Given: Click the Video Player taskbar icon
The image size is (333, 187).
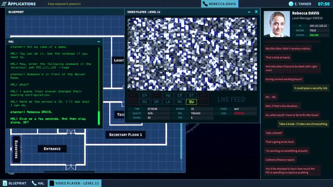Looking at the screenshot, I should (52, 183).
